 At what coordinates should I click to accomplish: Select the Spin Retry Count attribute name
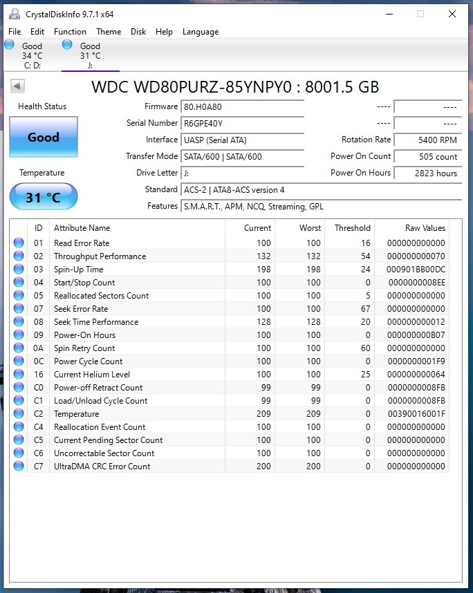coord(84,348)
